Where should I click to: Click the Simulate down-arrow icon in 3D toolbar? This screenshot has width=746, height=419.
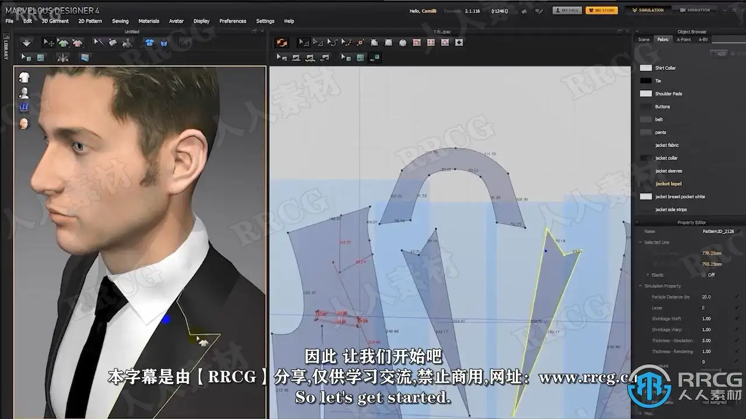(26, 42)
